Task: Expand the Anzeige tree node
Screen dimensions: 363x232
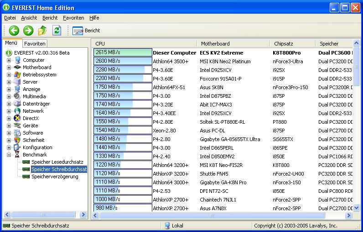Action: tap(9, 89)
